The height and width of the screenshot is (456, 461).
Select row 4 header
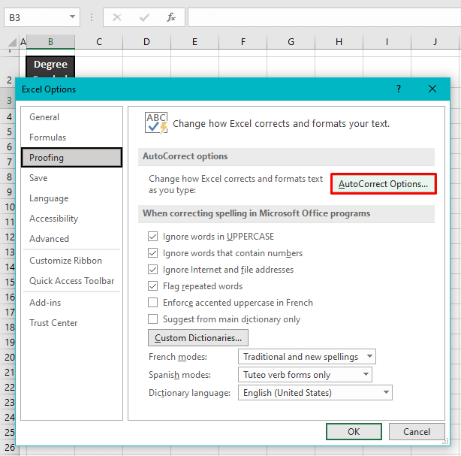10,116
